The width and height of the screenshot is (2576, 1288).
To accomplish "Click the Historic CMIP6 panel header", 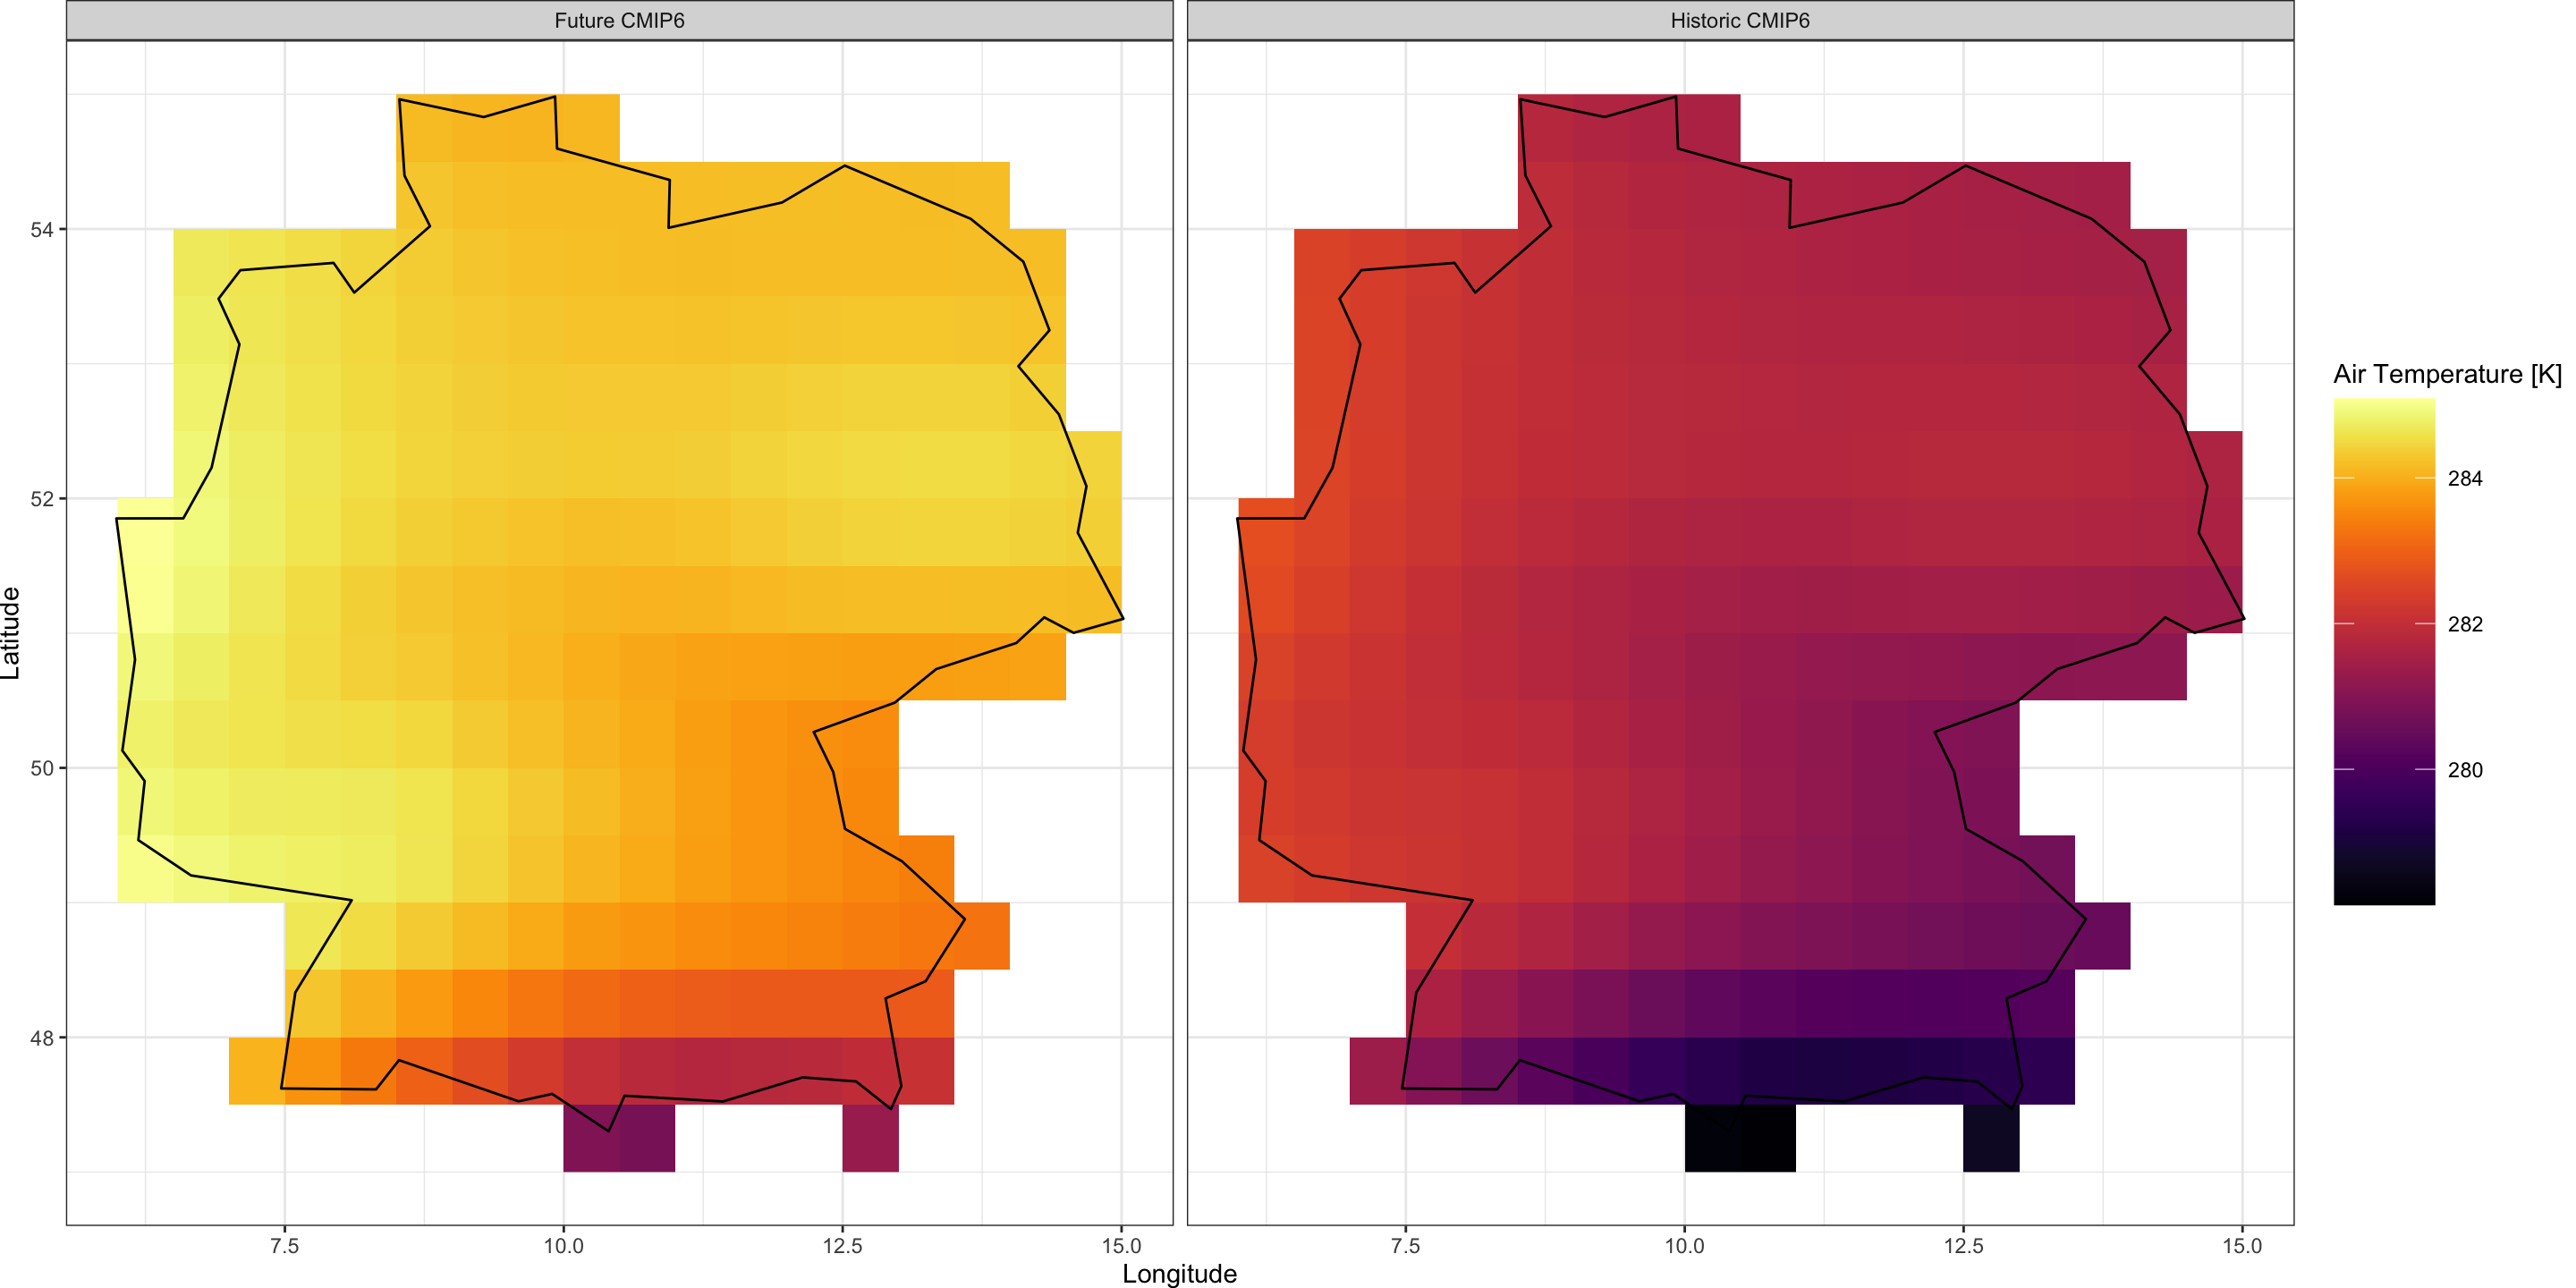I will coord(1739,20).
